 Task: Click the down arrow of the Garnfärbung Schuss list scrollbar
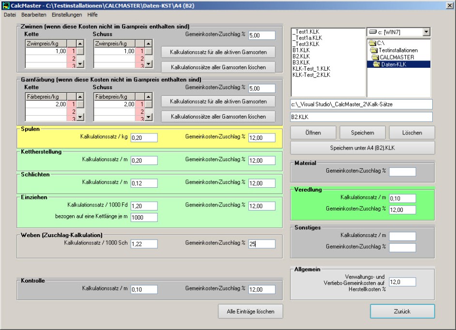pos(149,117)
